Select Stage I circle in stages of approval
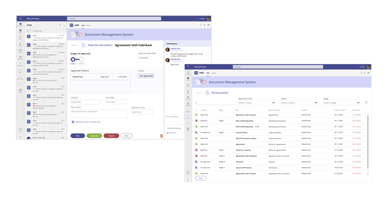Screen dimensions: 386x209 coord(73,59)
